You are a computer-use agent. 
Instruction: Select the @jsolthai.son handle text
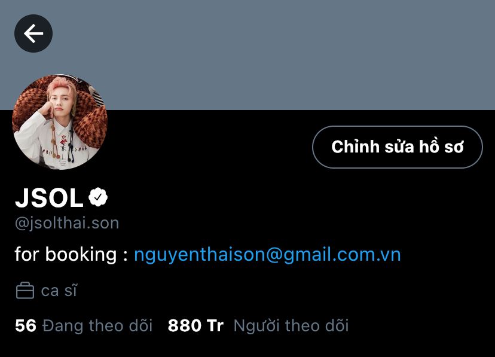67,223
